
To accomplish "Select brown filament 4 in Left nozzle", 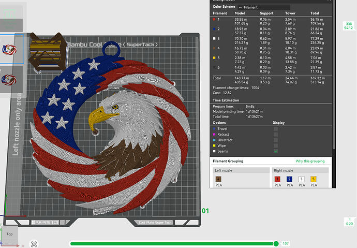I will (x=218, y=179).
